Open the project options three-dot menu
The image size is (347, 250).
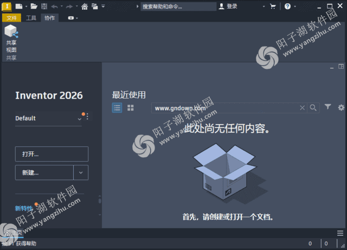click(87, 117)
